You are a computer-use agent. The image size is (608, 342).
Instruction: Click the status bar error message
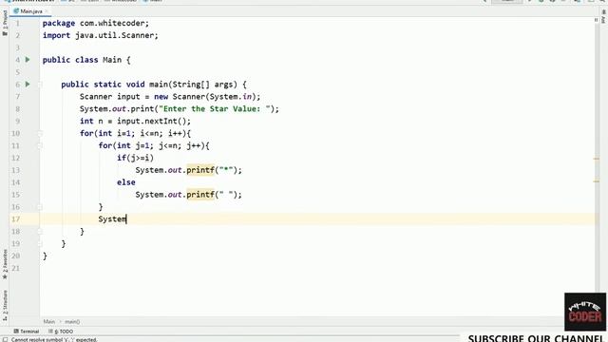pyautogui.click(x=54, y=339)
